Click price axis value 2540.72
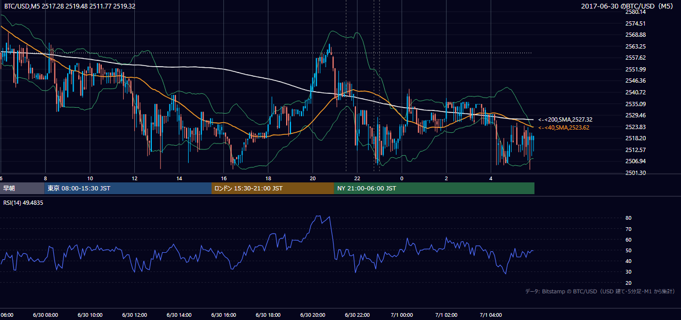Screen dimensions: 681x320 point(635,92)
